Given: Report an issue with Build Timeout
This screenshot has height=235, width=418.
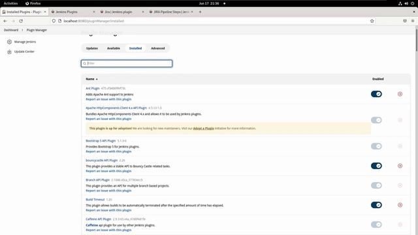Looking at the screenshot, I should 108,210.
